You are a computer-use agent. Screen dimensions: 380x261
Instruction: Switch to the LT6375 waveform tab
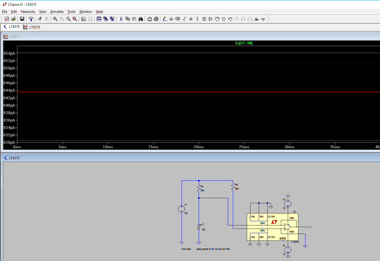pos(32,27)
